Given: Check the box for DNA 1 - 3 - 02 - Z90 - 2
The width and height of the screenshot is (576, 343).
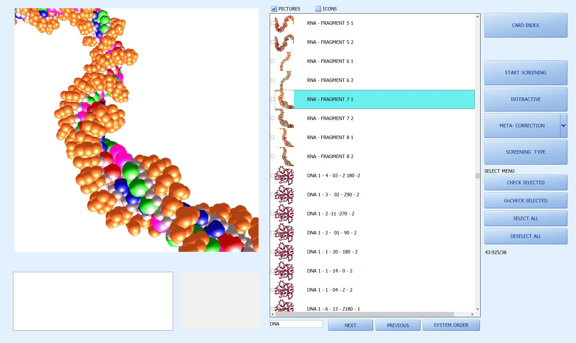Looking at the screenshot, I should pos(272,195).
